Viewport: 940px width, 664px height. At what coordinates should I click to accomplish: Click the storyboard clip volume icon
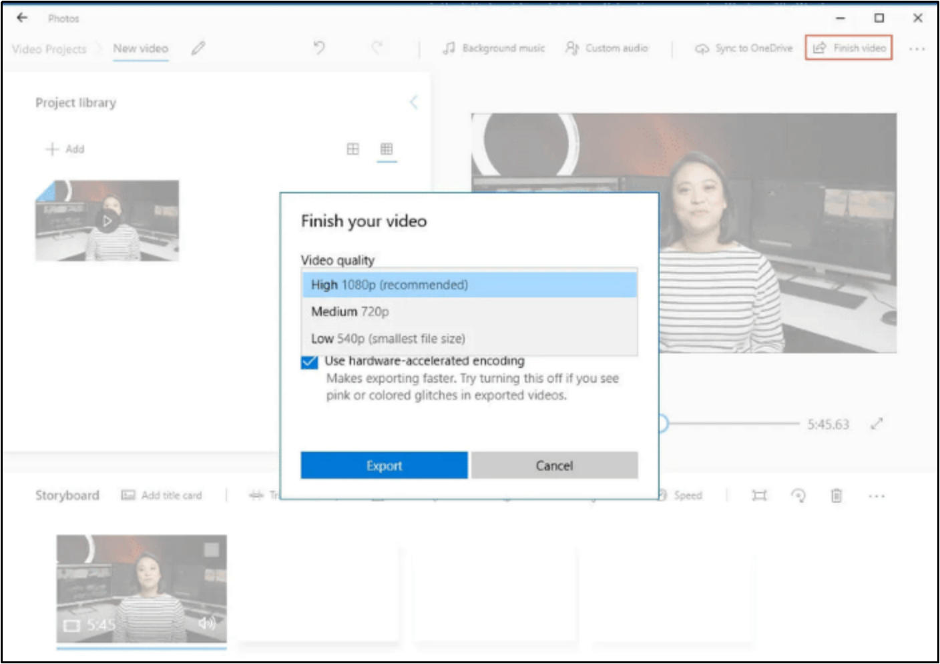pyautogui.click(x=207, y=623)
